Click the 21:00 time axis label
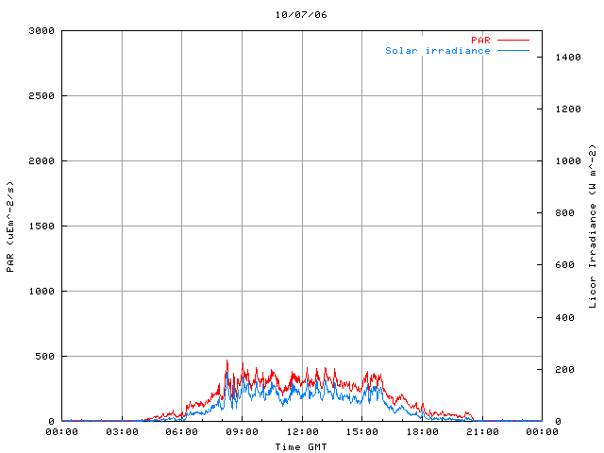Screen dimensions: 604x453 click(x=482, y=432)
